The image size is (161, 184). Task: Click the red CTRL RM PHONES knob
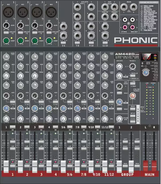[133, 96]
